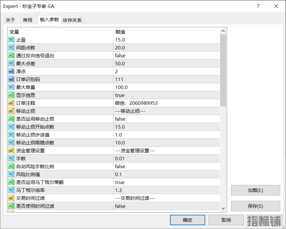Click the string icon beside 资金管理设置
This screenshot has height=229, width=286.
point(11,150)
